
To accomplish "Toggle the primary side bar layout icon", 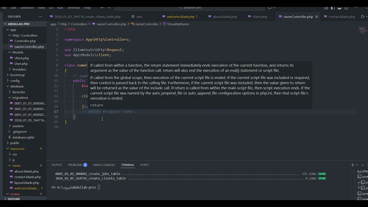I will point(333,8).
